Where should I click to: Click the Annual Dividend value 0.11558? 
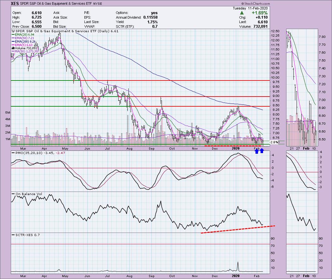(x=150, y=17)
